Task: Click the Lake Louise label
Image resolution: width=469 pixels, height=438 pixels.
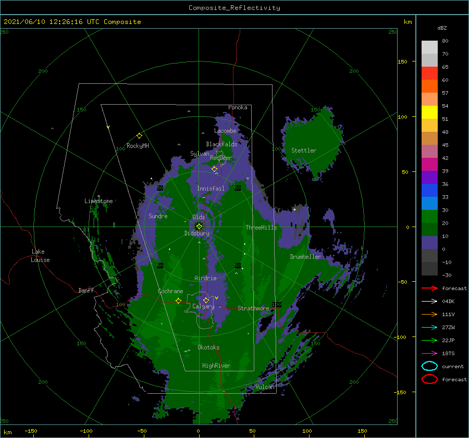Action: click(x=40, y=256)
